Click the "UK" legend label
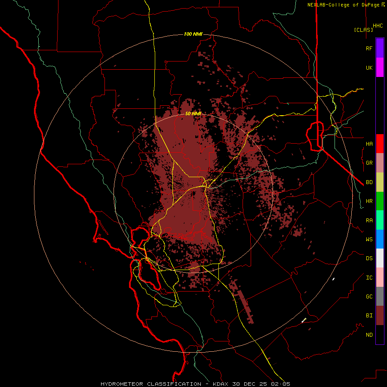The height and width of the screenshot is (387, 387). (369, 68)
